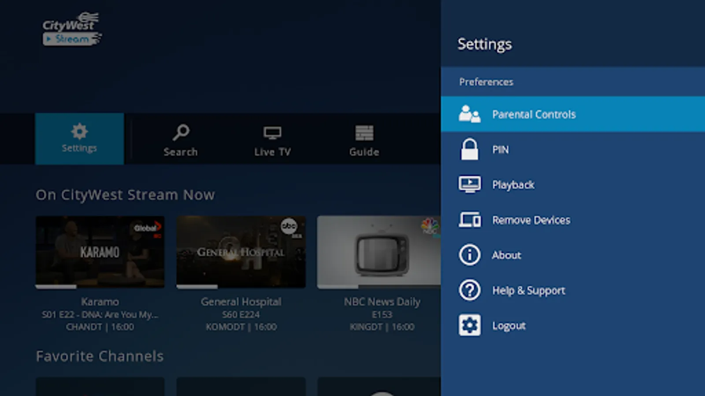Click the NBC peacock logo on thumbnail

pyautogui.click(x=430, y=226)
